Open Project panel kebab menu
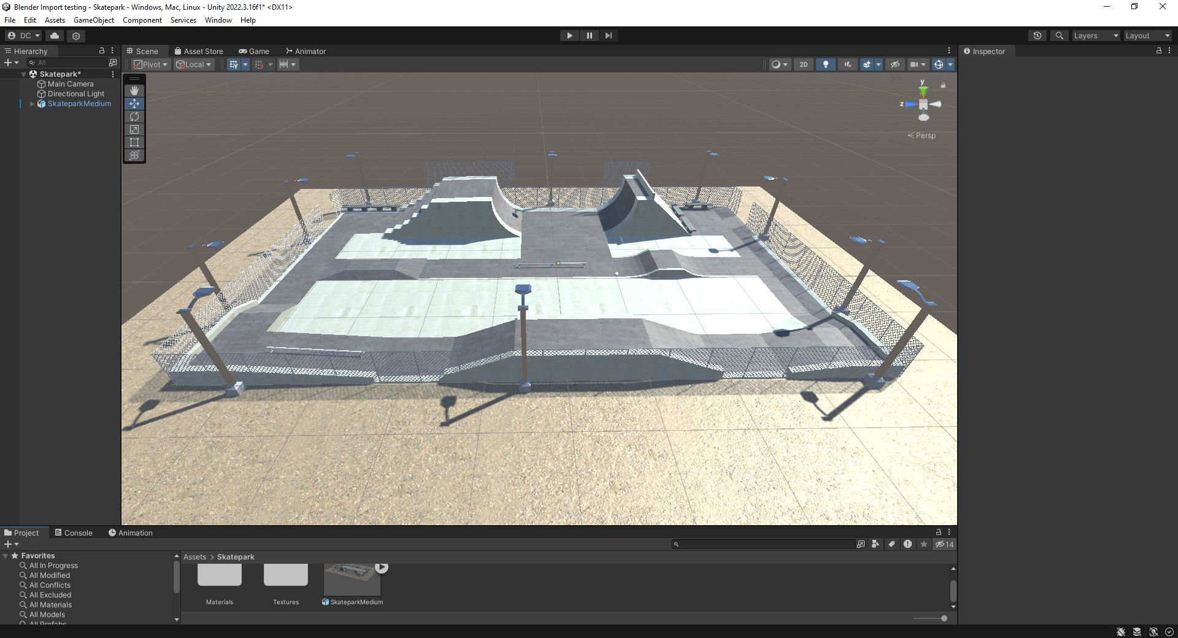1178x638 pixels. [949, 532]
